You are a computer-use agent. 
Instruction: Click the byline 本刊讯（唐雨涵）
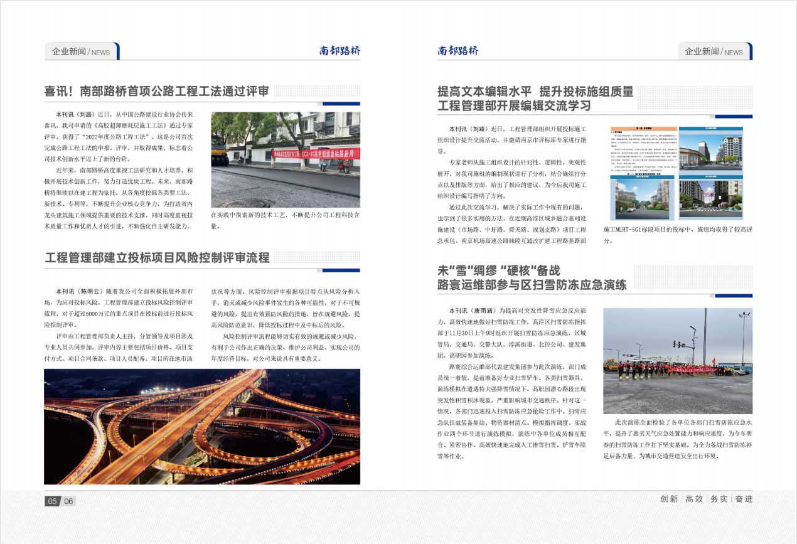pyautogui.click(x=471, y=311)
